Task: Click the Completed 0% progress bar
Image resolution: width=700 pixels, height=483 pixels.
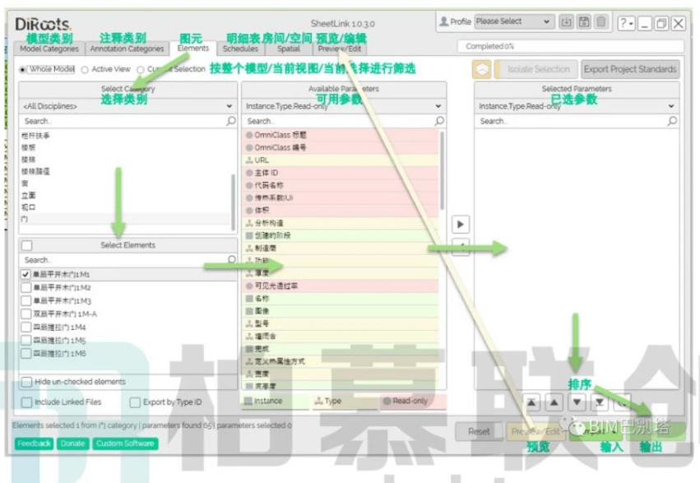Action: (570, 46)
